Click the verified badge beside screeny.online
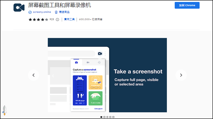The image size is (213, 119). click(30, 12)
